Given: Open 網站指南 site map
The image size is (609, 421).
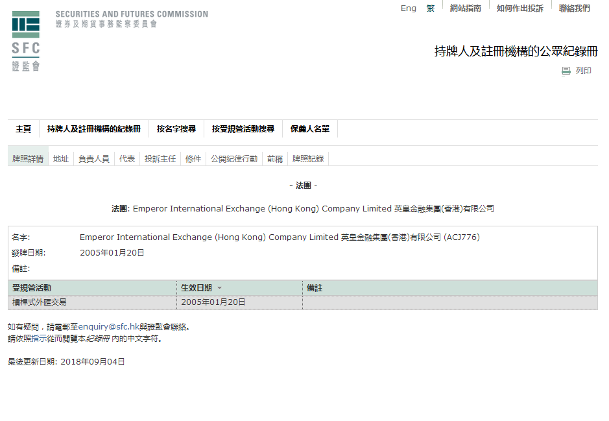Looking at the screenshot, I should 465,8.
